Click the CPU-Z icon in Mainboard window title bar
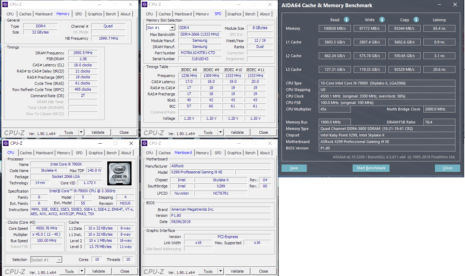Screen dimensions: 465x276 pyautogui.click(x=145, y=143)
